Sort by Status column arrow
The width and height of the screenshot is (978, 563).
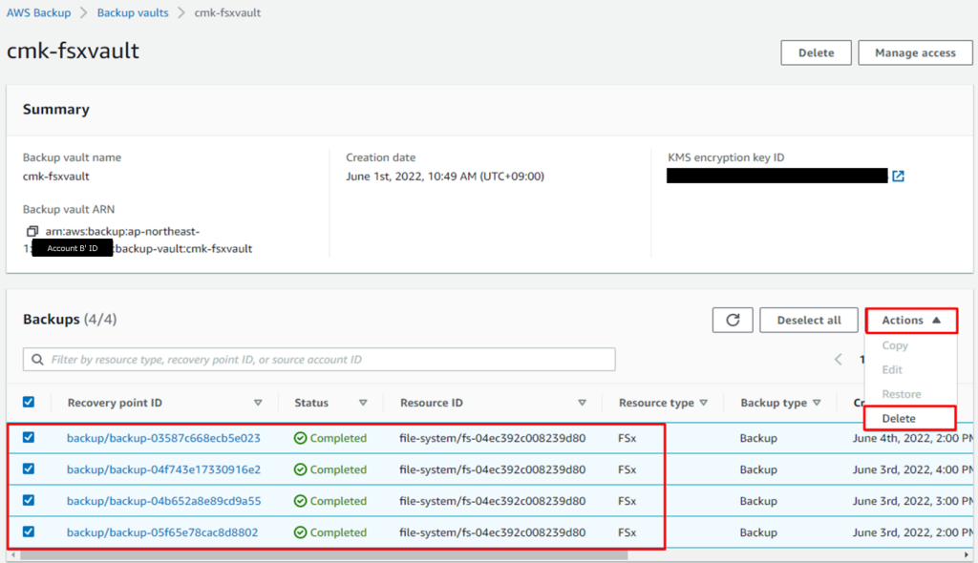[363, 403]
